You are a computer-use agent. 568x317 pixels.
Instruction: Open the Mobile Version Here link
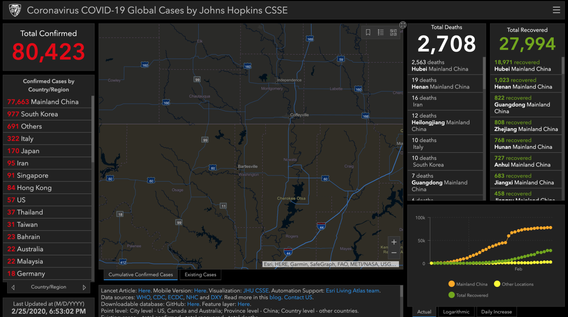200,291
